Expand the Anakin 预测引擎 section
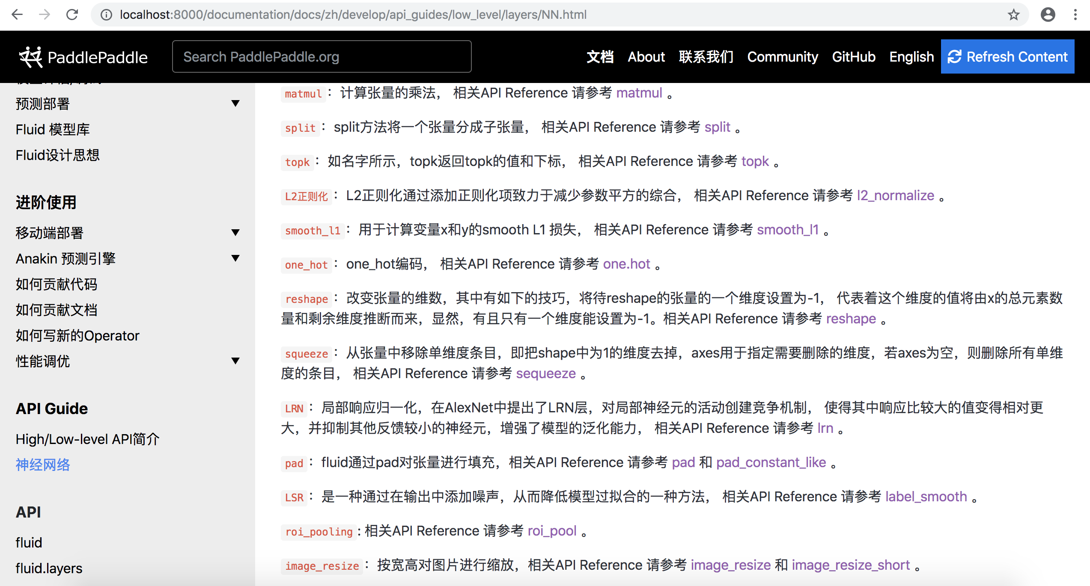The image size is (1090, 586). pos(235,258)
